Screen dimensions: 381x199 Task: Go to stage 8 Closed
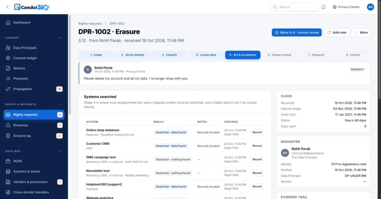(353, 55)
